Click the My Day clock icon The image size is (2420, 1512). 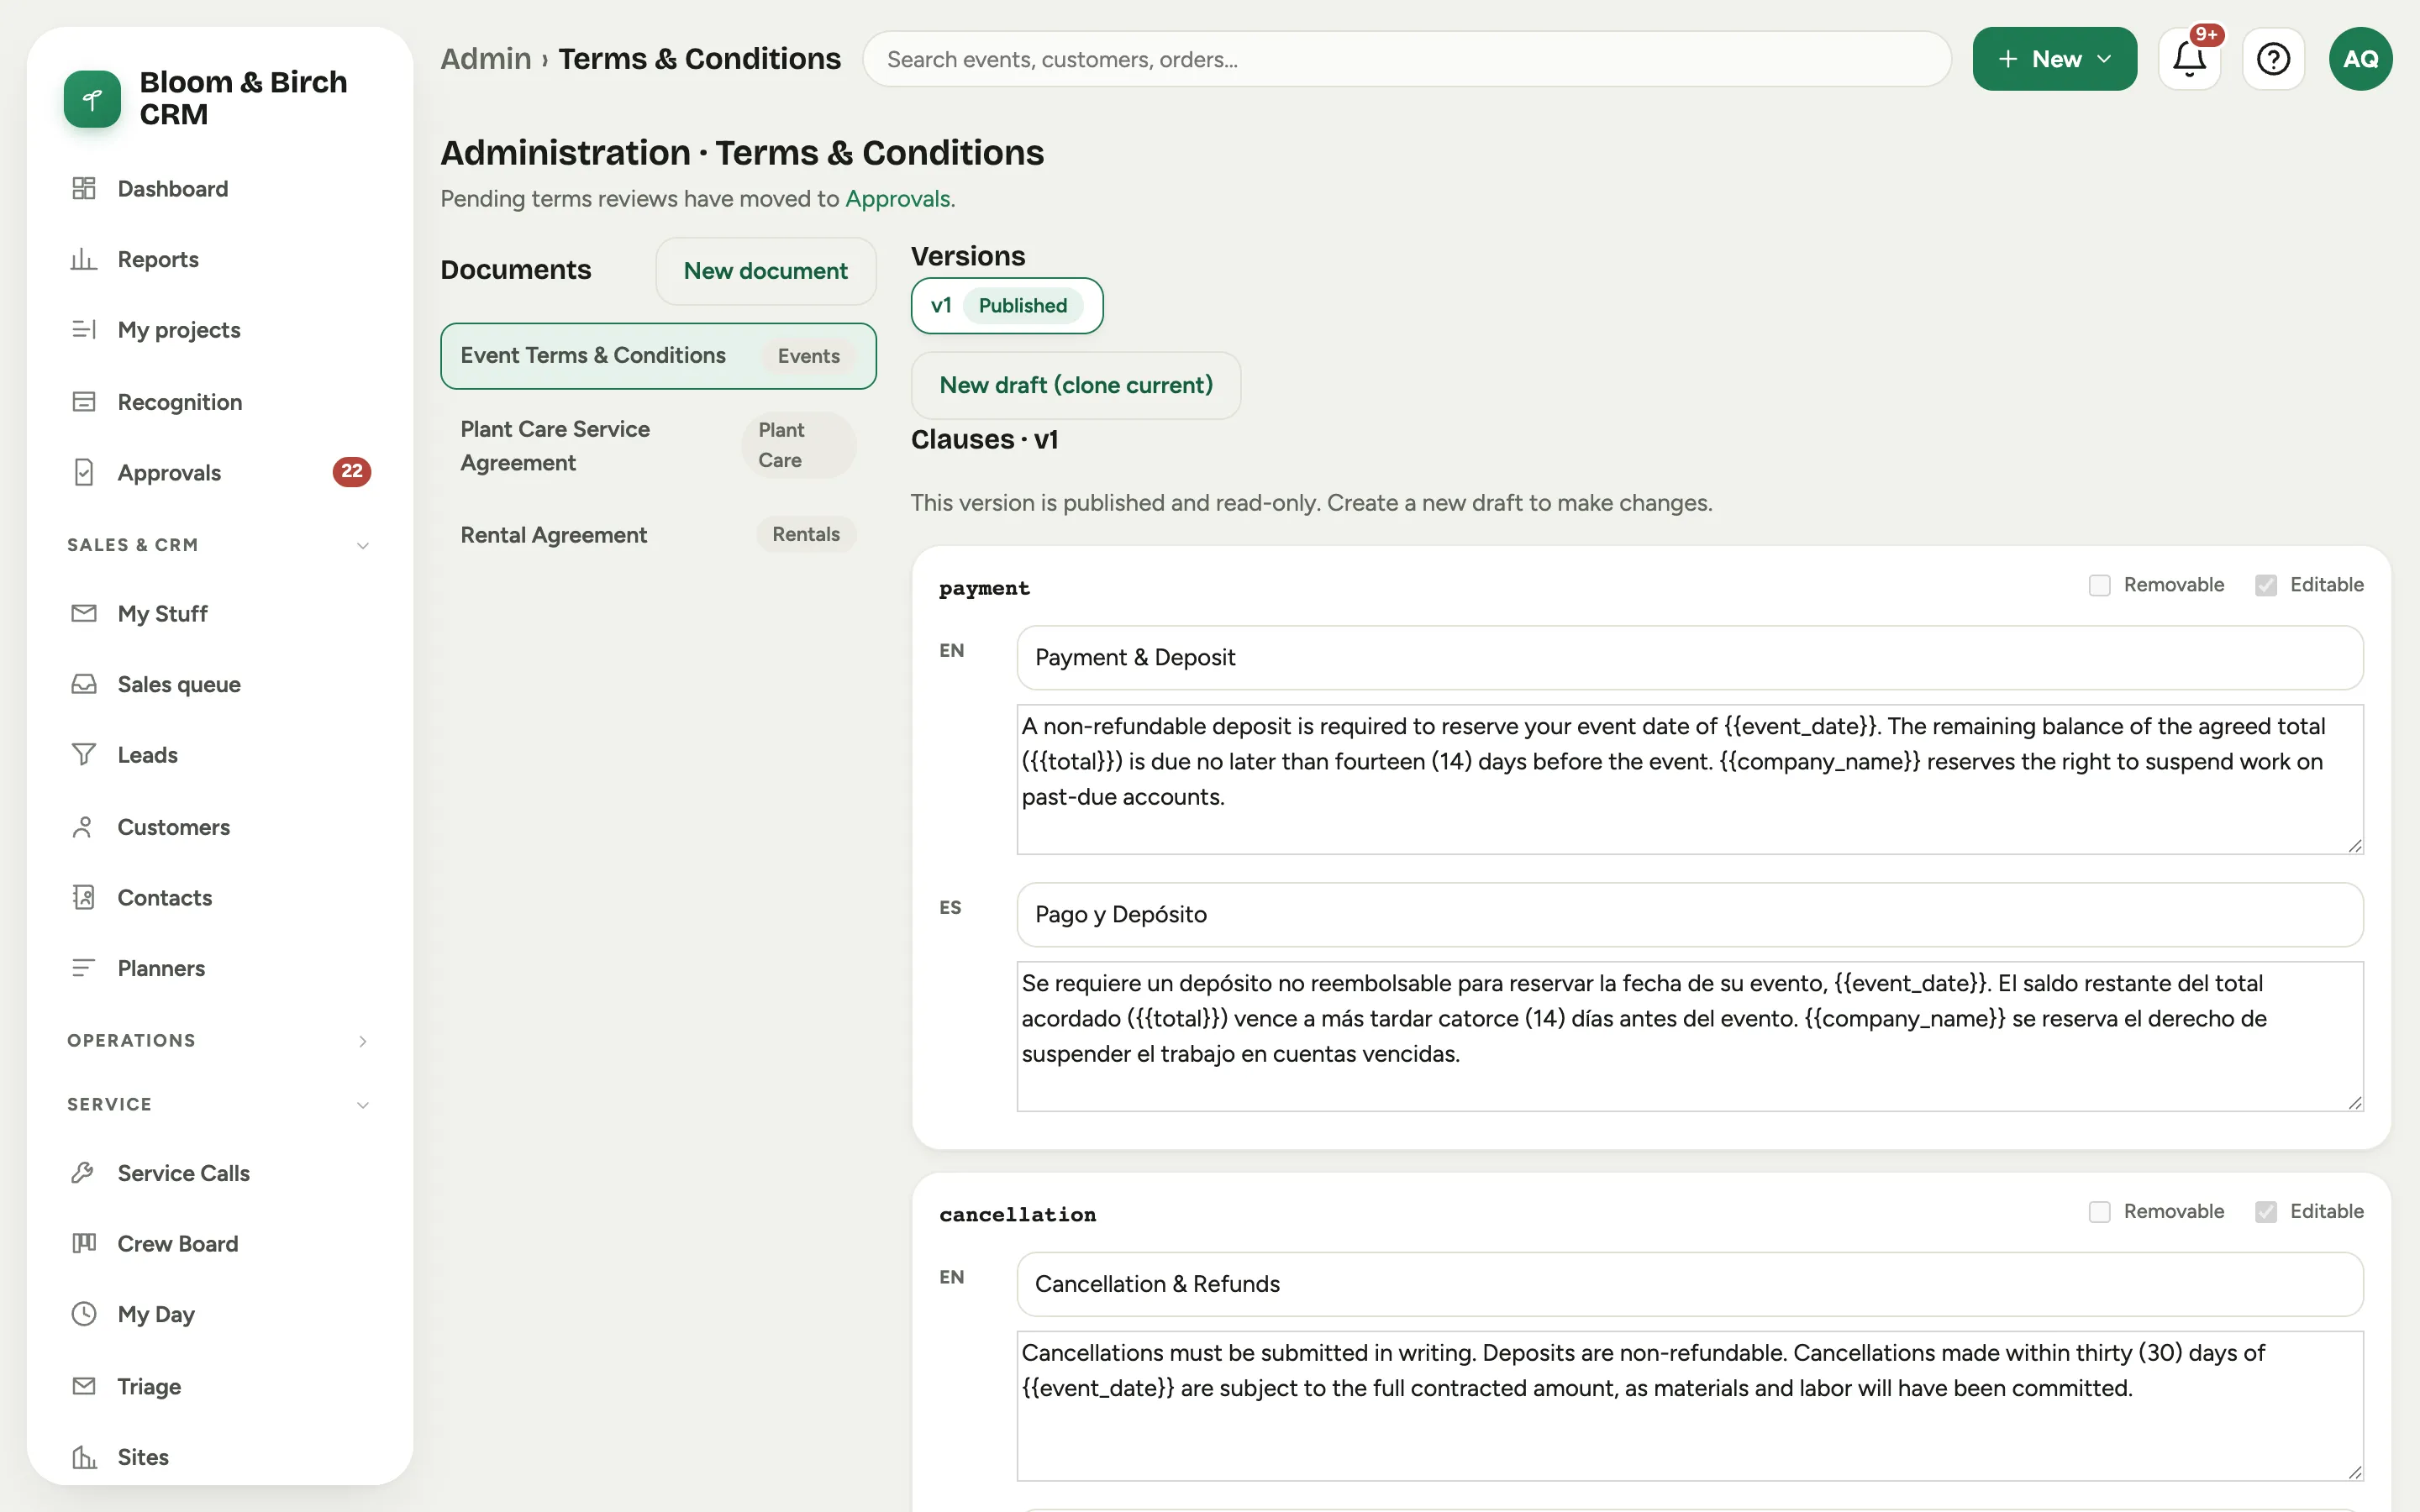tap(84, 1314)
